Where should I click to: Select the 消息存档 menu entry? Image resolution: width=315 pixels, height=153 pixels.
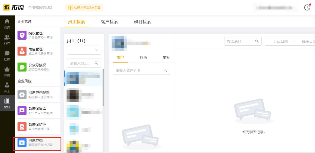(x=37, y=143)
